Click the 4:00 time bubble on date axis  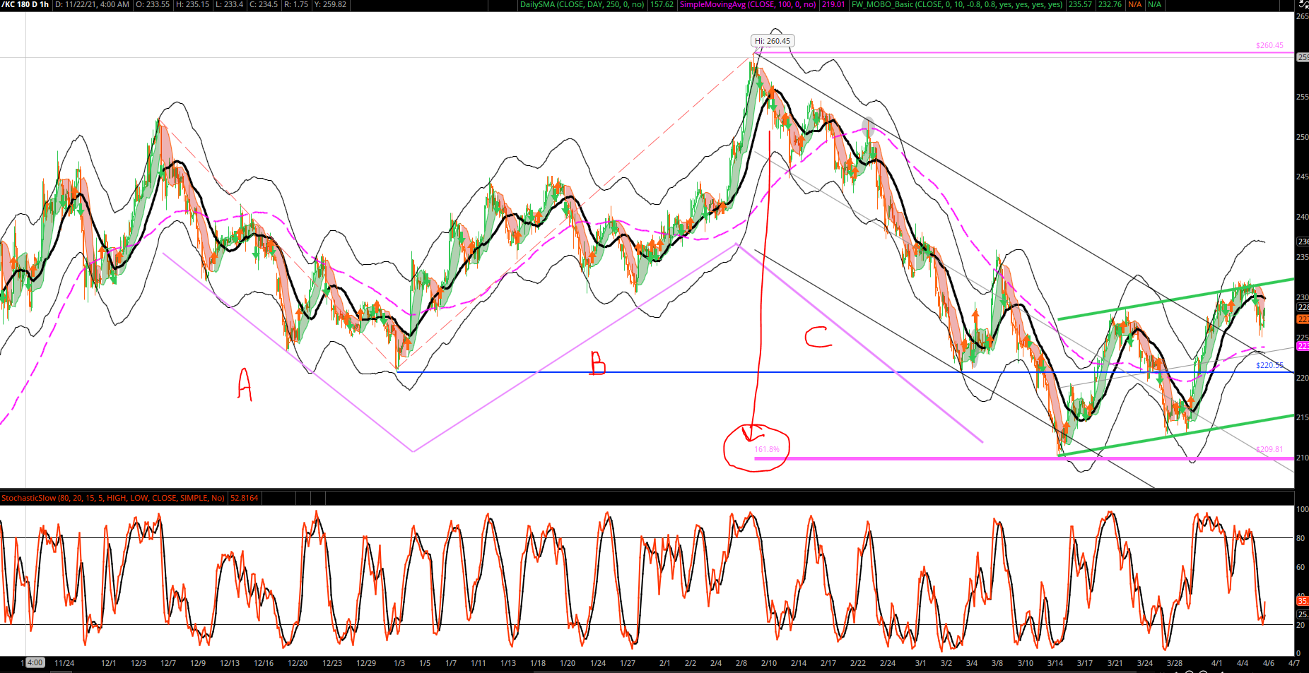pos(35,662)
